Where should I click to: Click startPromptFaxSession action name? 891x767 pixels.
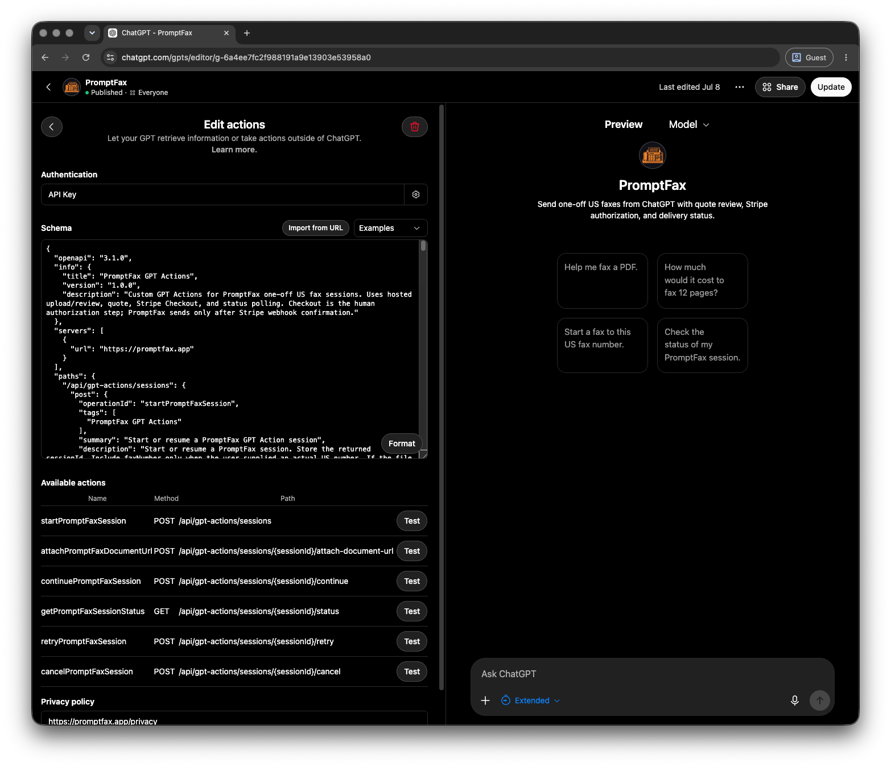[x=84, y=521]
